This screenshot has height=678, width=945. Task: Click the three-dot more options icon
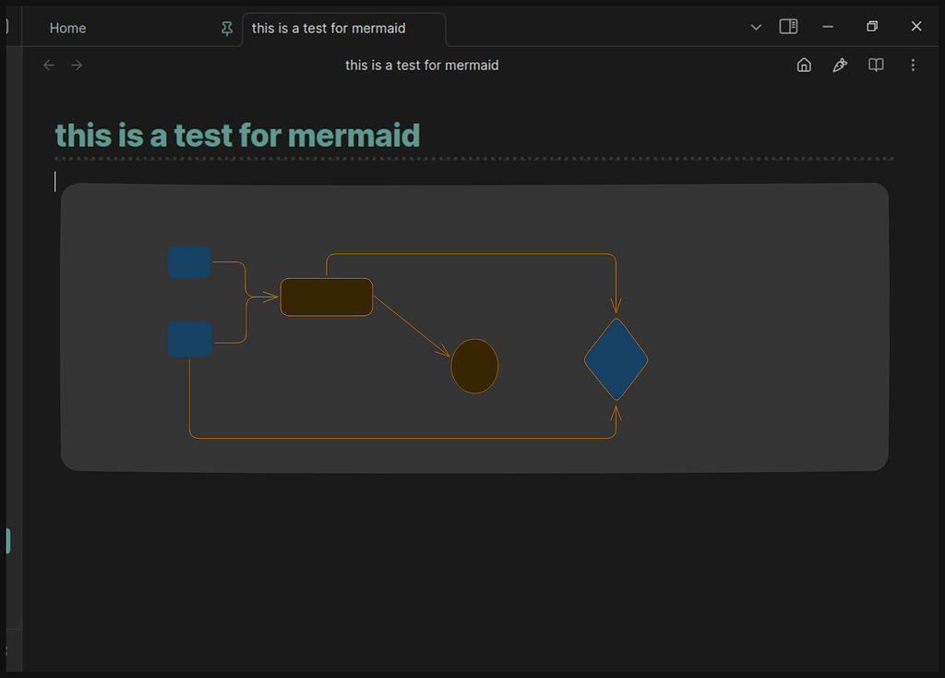913,65
